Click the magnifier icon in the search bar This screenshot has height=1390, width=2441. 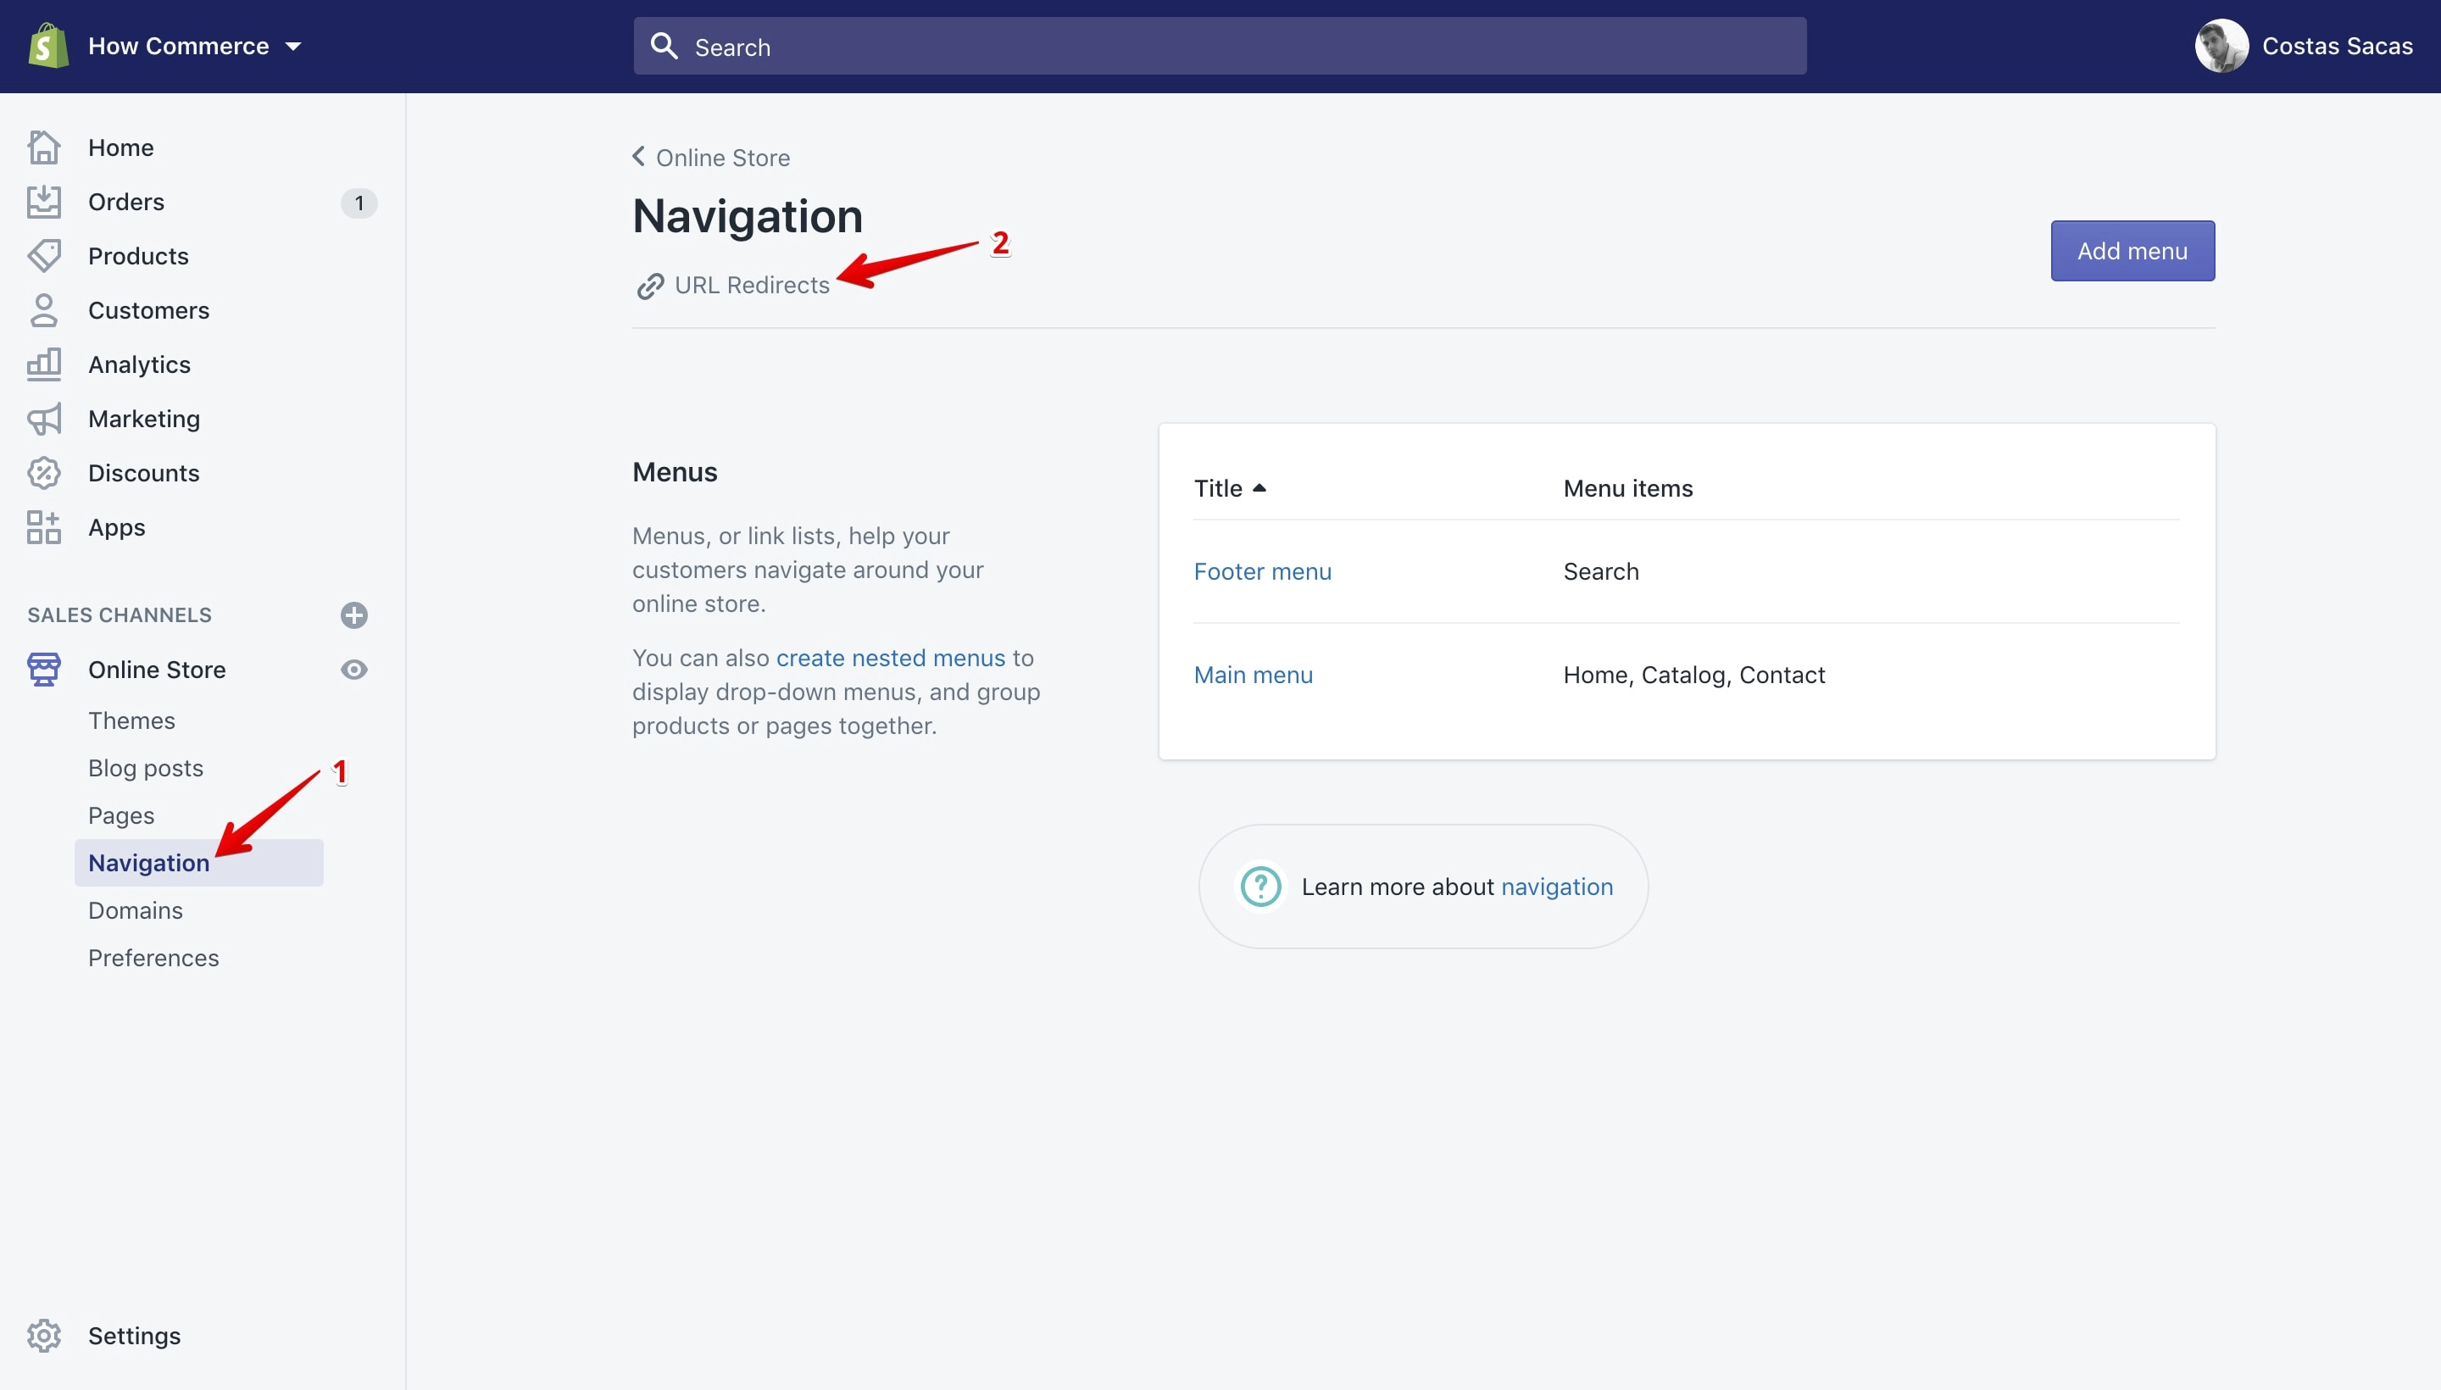664,46
